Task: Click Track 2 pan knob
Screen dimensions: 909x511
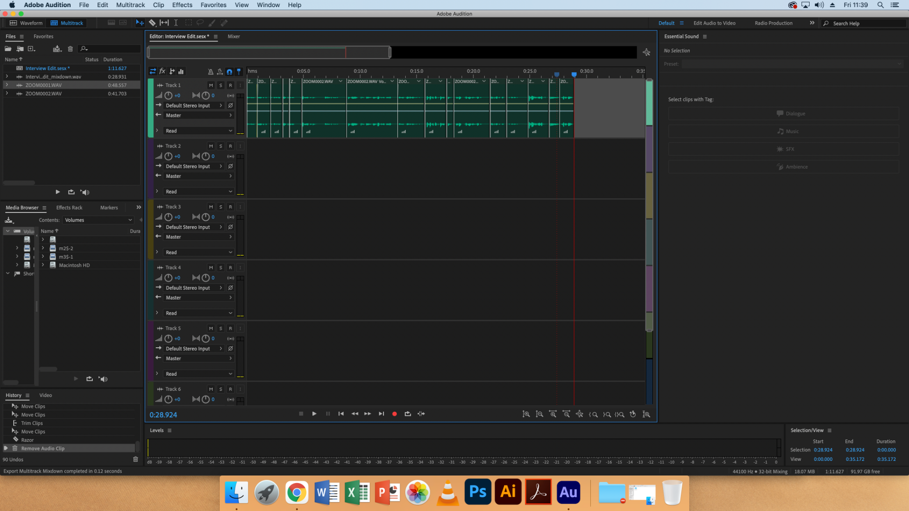Action: tap(205, 156)
